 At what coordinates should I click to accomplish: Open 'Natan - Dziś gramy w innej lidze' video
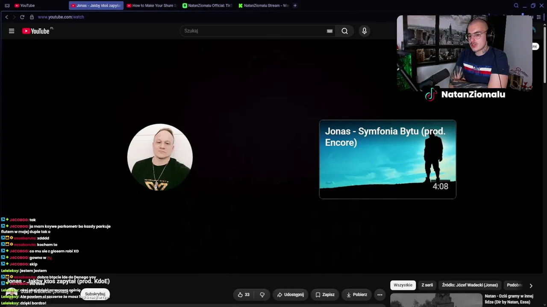pos(509,299)
